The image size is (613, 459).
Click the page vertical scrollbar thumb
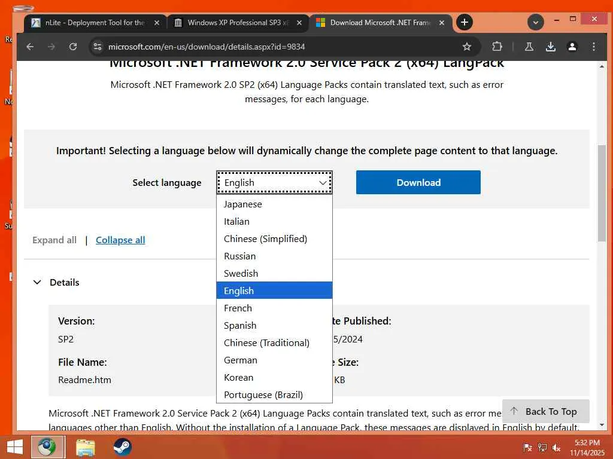pos(601,193)
